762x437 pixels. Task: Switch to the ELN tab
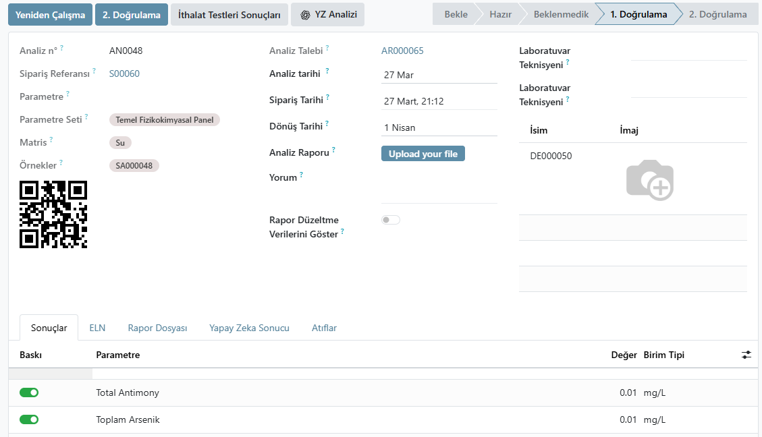point(97,328)
